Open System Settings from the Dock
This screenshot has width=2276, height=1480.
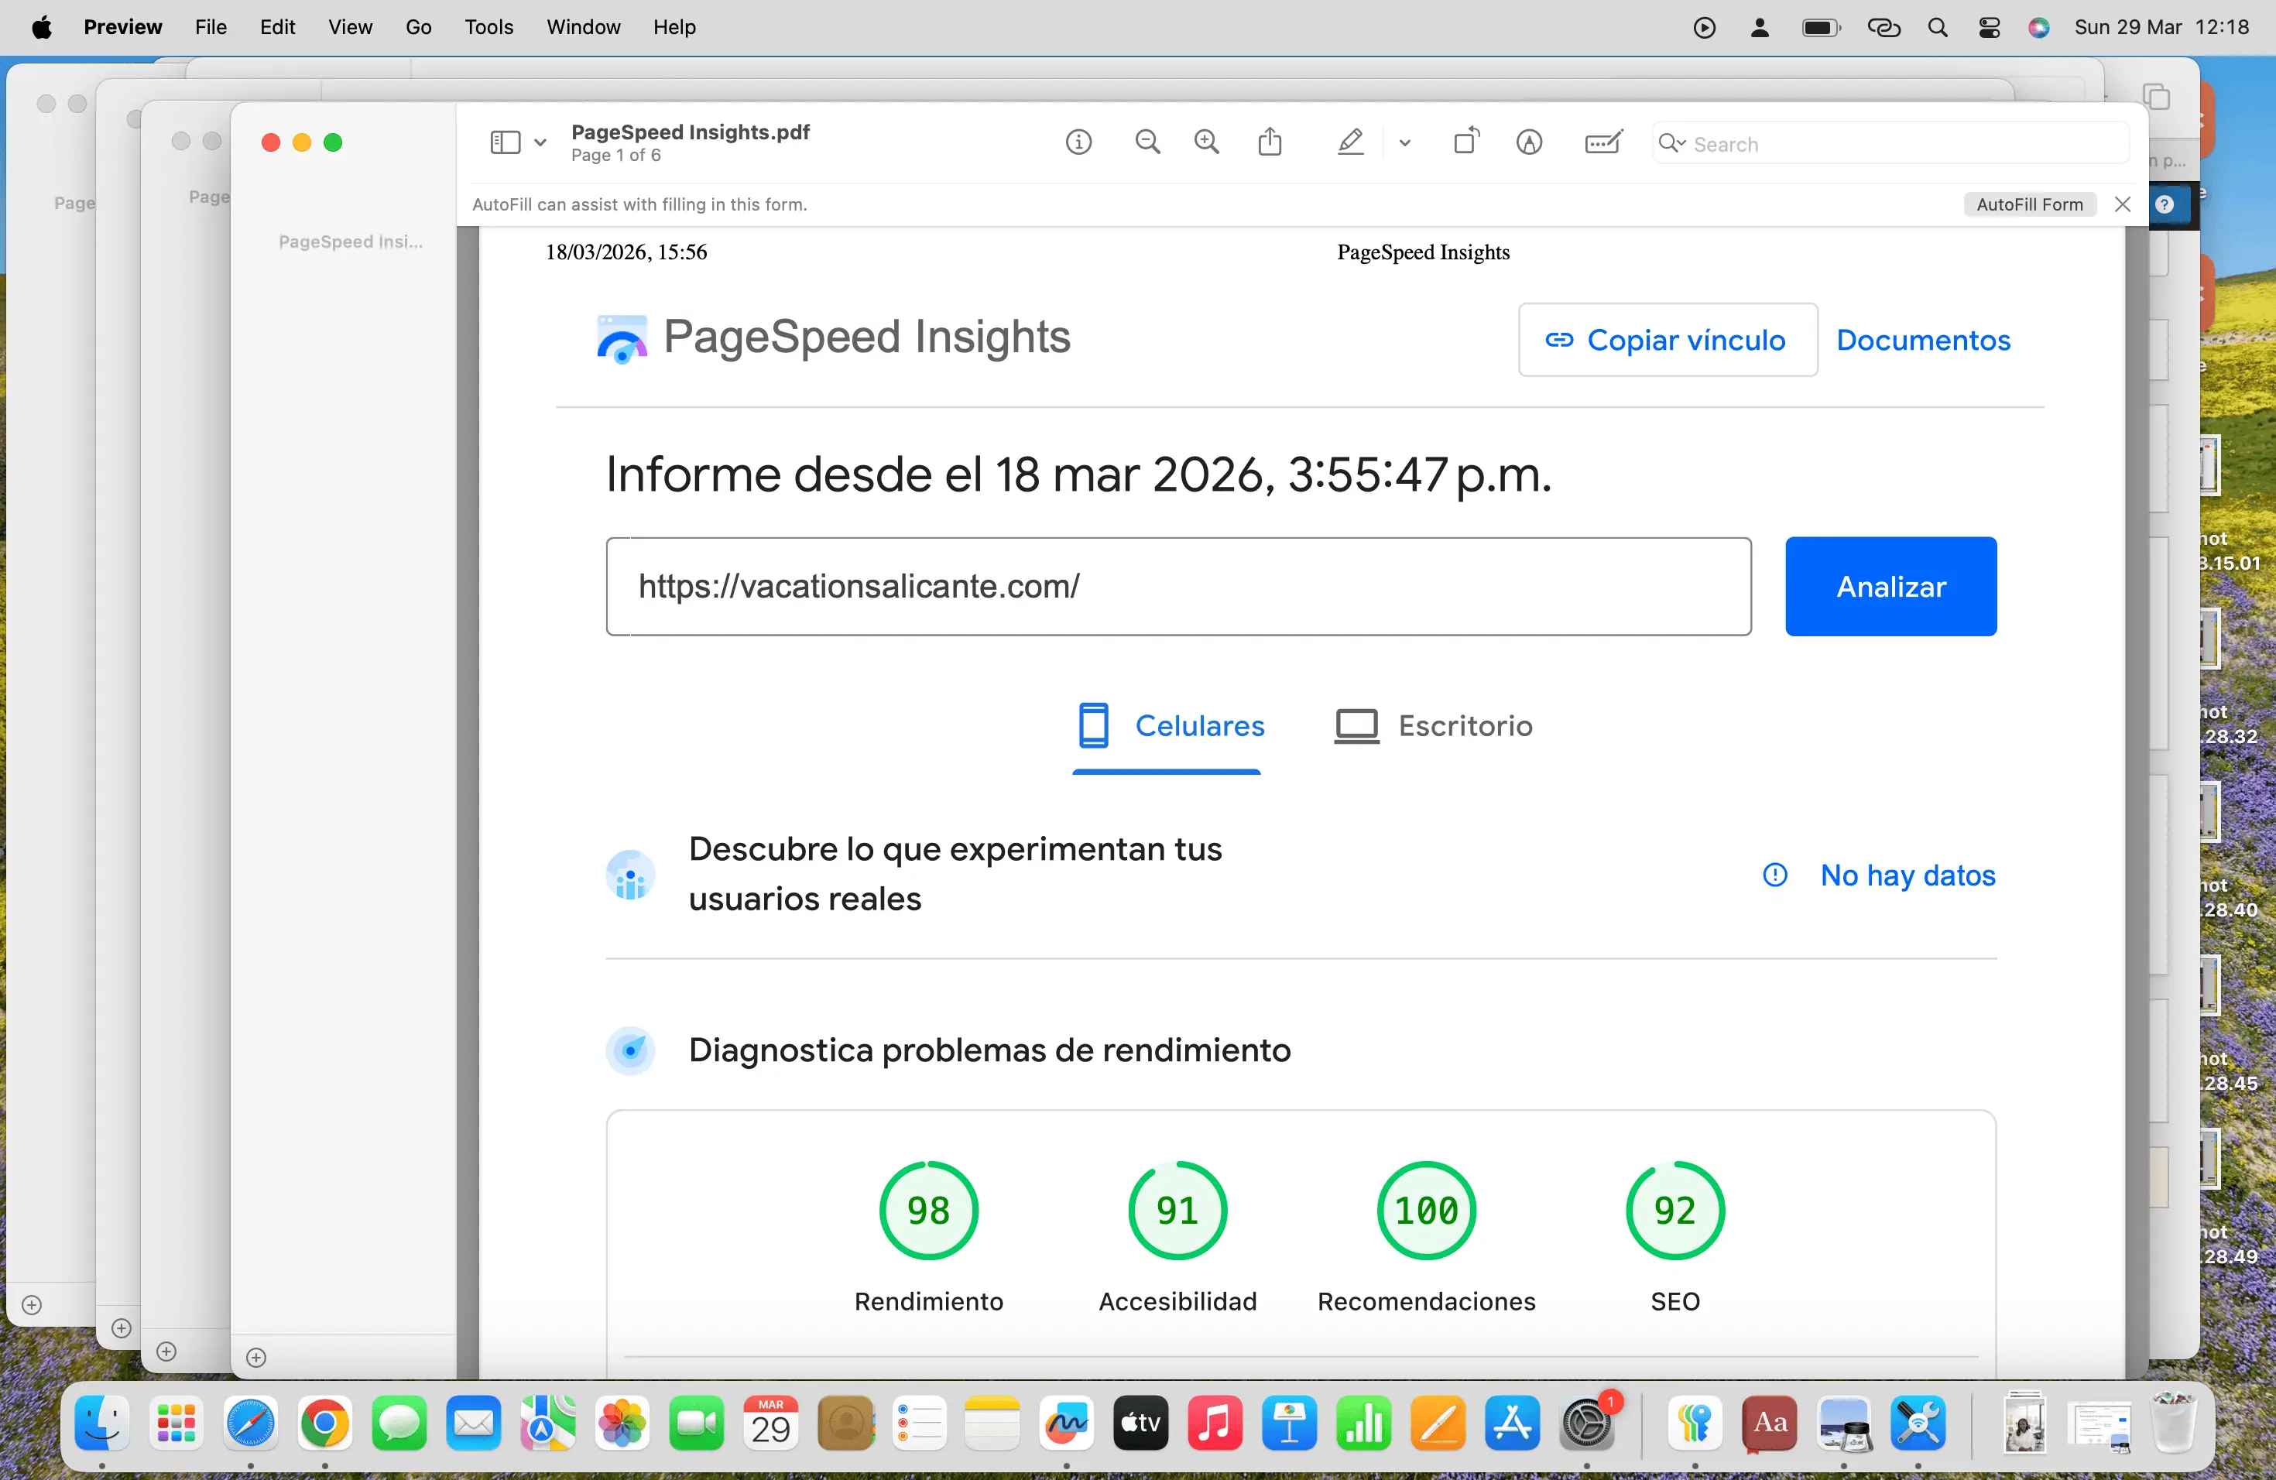pos(1588,1423)
